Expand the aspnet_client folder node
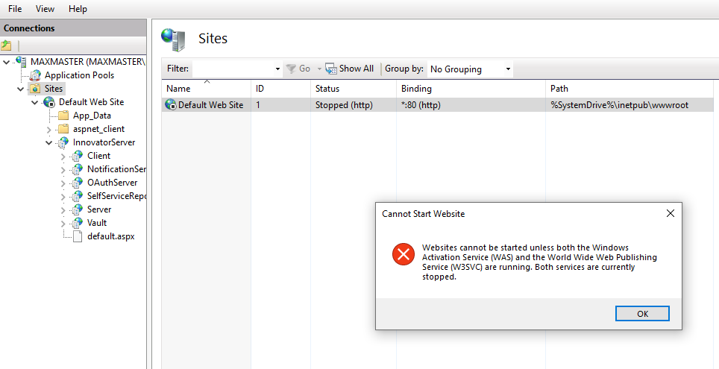 49,130
